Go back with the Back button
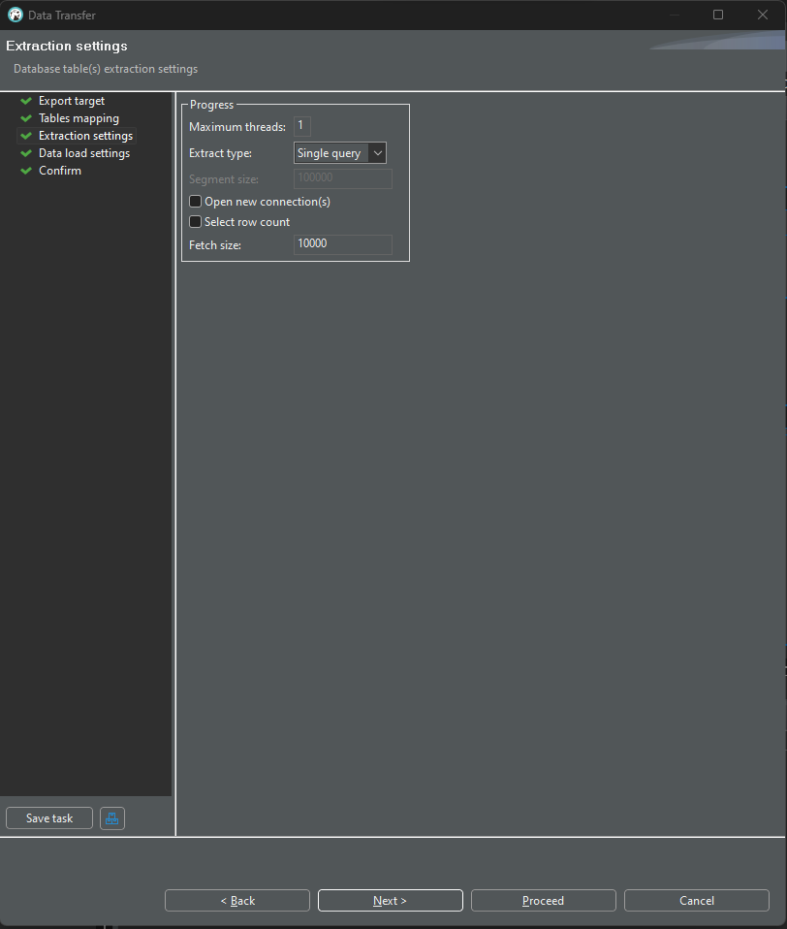Screen dimensions: 787x929 tap(236, 901)
